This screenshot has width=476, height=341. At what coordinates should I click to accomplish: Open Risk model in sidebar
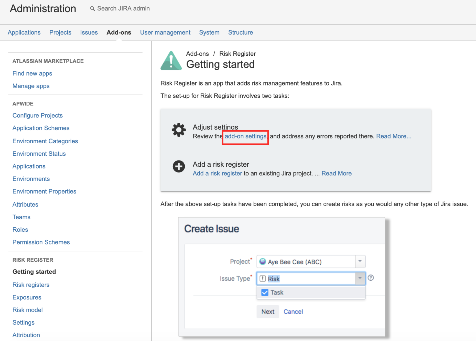pos(28,310)
